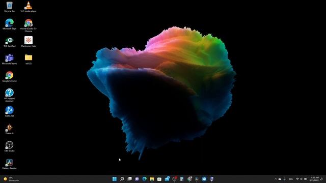This screenshot has height=183, width=326.
Task: Open the clock and date flyout
Action: pyautogui.click(x=314, y=179)
